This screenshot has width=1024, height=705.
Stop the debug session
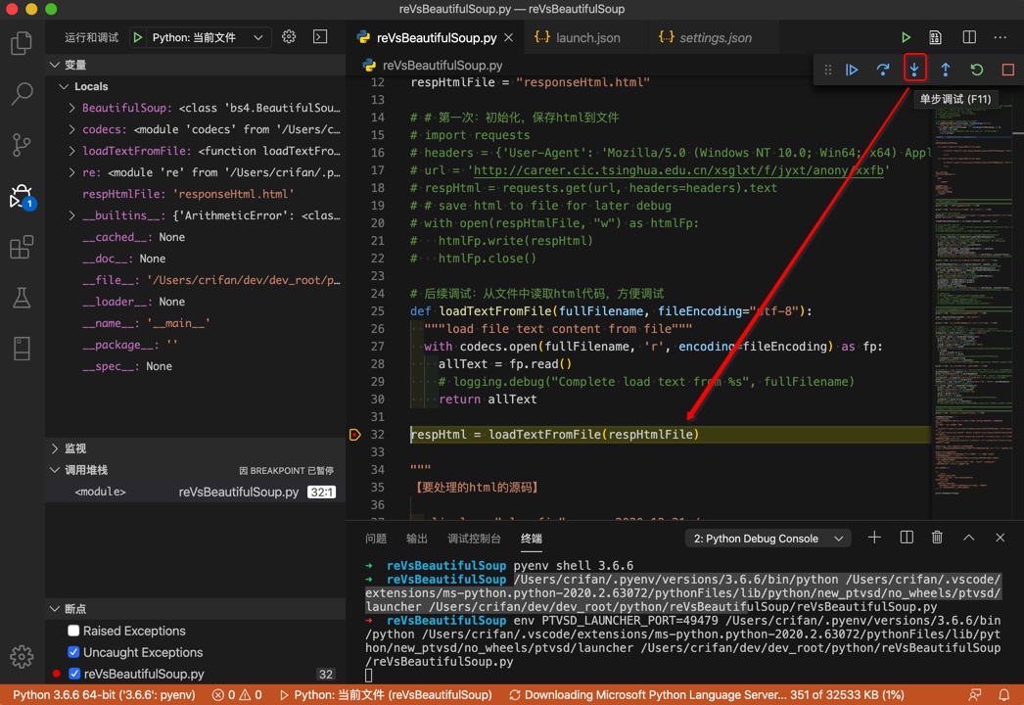click(x=1007, y=70)
